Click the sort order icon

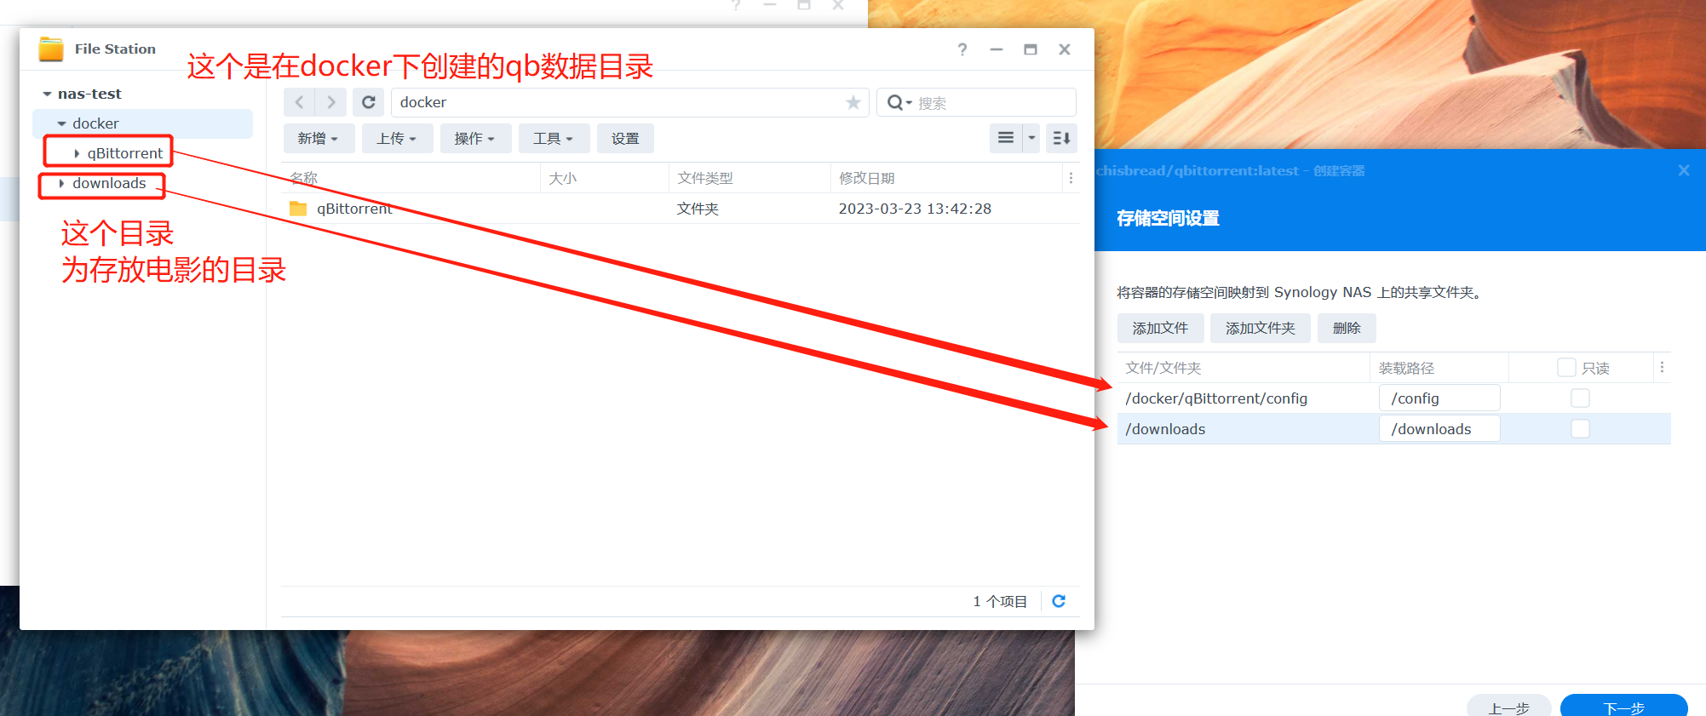click(1061, 138)
